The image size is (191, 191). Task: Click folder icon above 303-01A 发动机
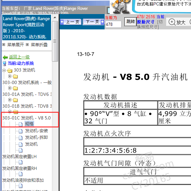[15, 88]
